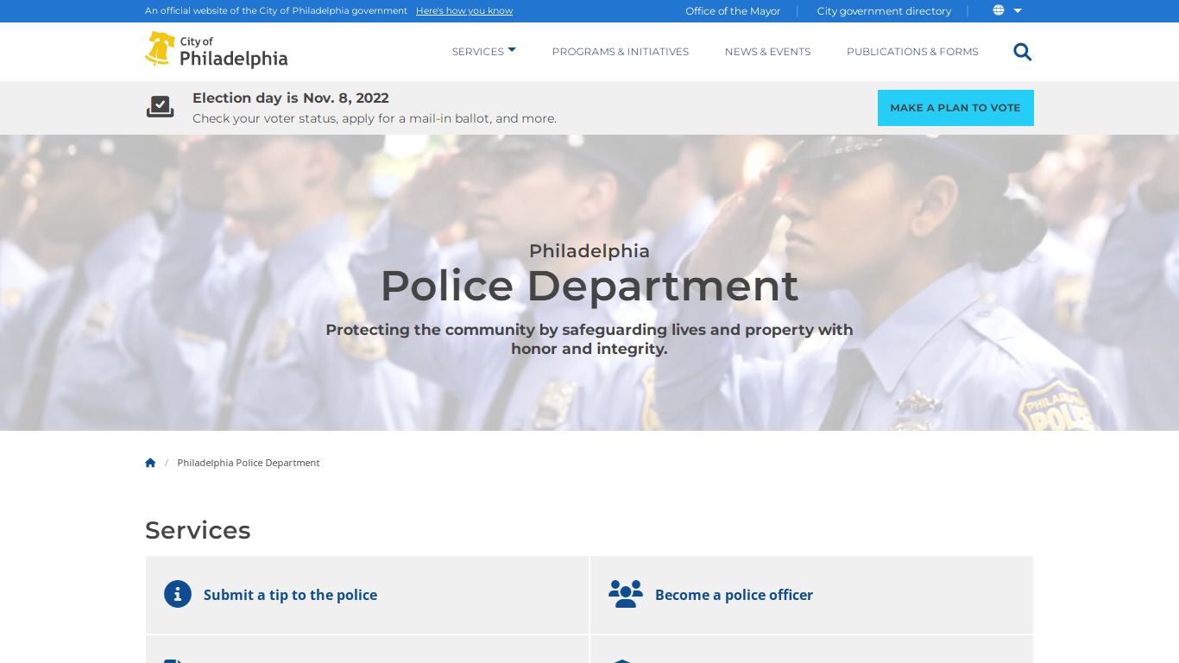
Task: Click the 'Police Department' hero title
Action: pos(589,286)
